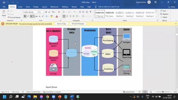Apply red font color swatch
178x100 pixels.
[x=57, y=16]
